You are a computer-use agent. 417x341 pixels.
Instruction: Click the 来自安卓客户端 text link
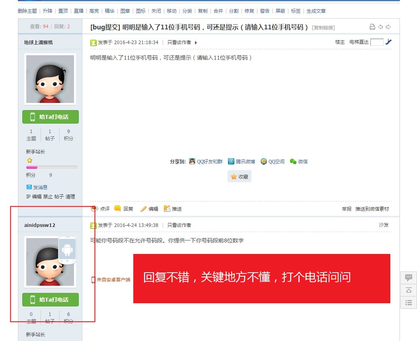click(x=113, y=280)
